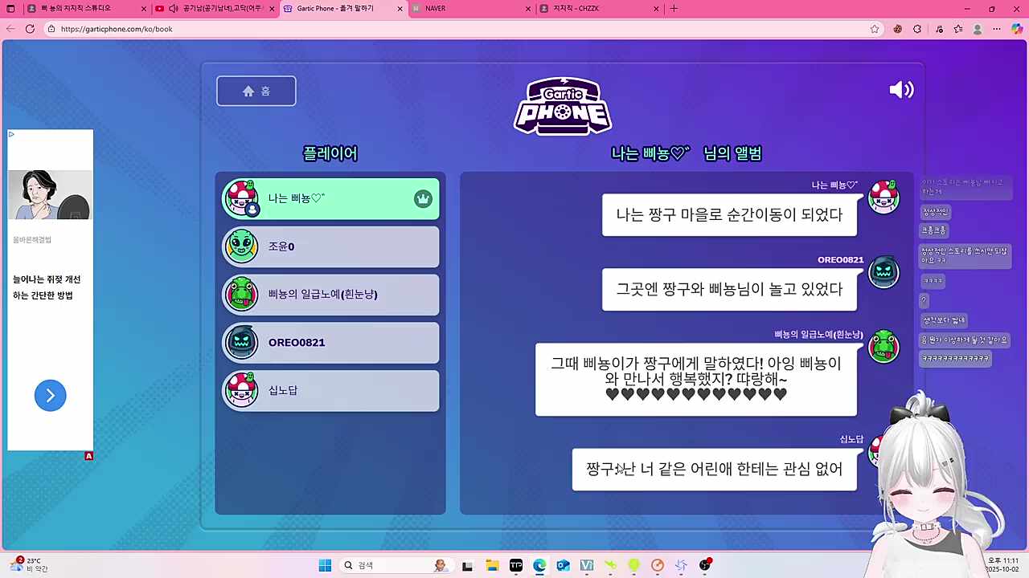Click the frog avatar beside the third album message
The width and height of the screenshot is (1029, 578).
tap(883, 346)
